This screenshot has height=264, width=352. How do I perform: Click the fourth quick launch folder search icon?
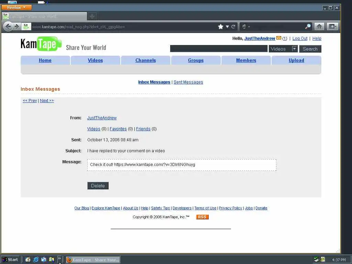click(x=52, y=260)
